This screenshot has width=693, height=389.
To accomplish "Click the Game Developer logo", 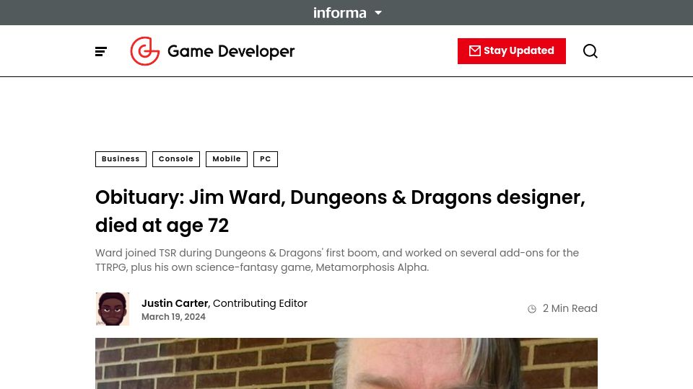I will (x=212, y=51).
